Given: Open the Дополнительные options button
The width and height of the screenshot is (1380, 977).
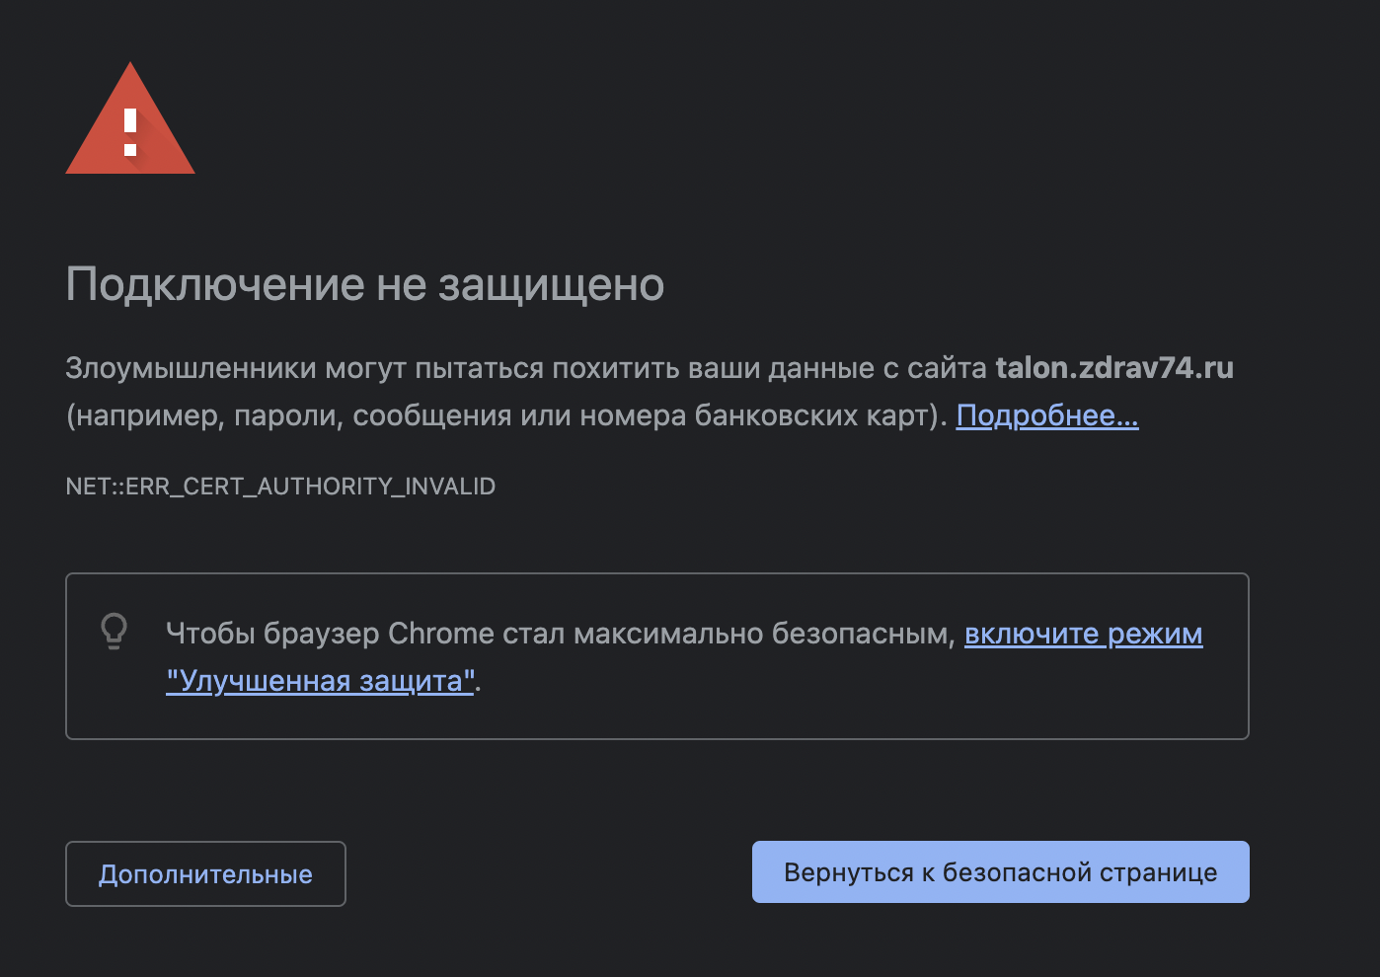Looking at the screenshot, I should pyautogui.click(x=205, y=873).
